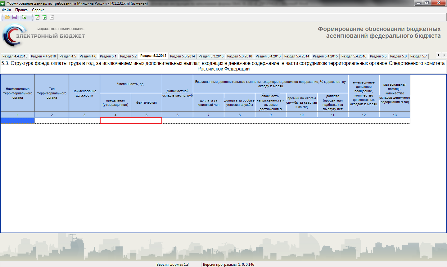The width and height of the screenshot is (447, 267).
Task: Switch to tab Раздел 5.4.2013
Action: [x=268, y=56]
